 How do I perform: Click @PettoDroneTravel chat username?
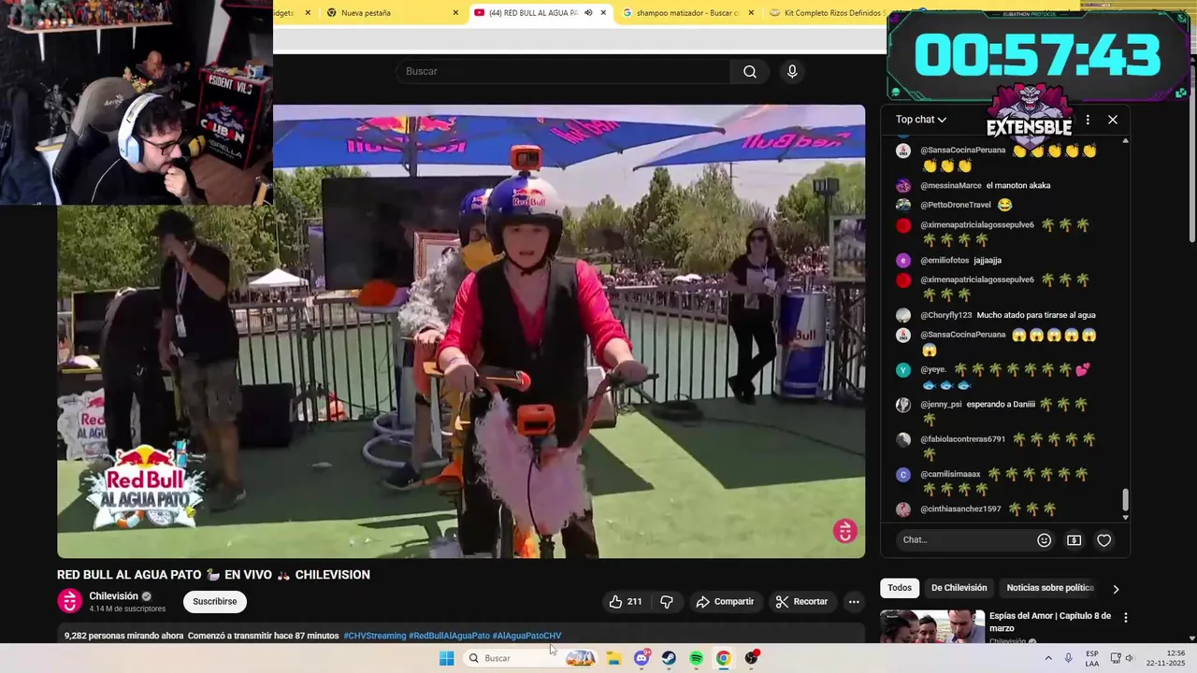(956, 205)
